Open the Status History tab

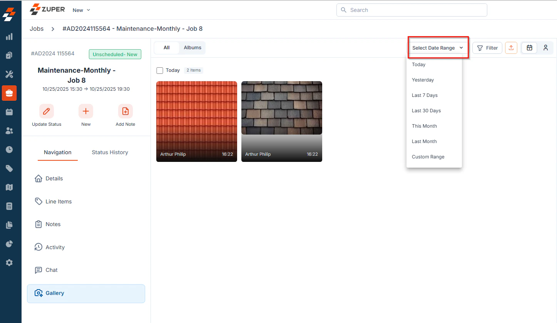110,152
